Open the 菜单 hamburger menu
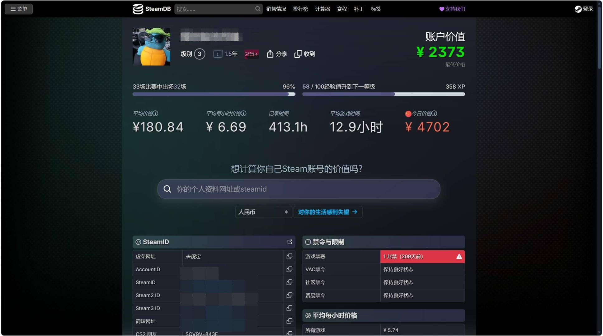The width and height of the screenshot is (603, 336). click(19, 9)
